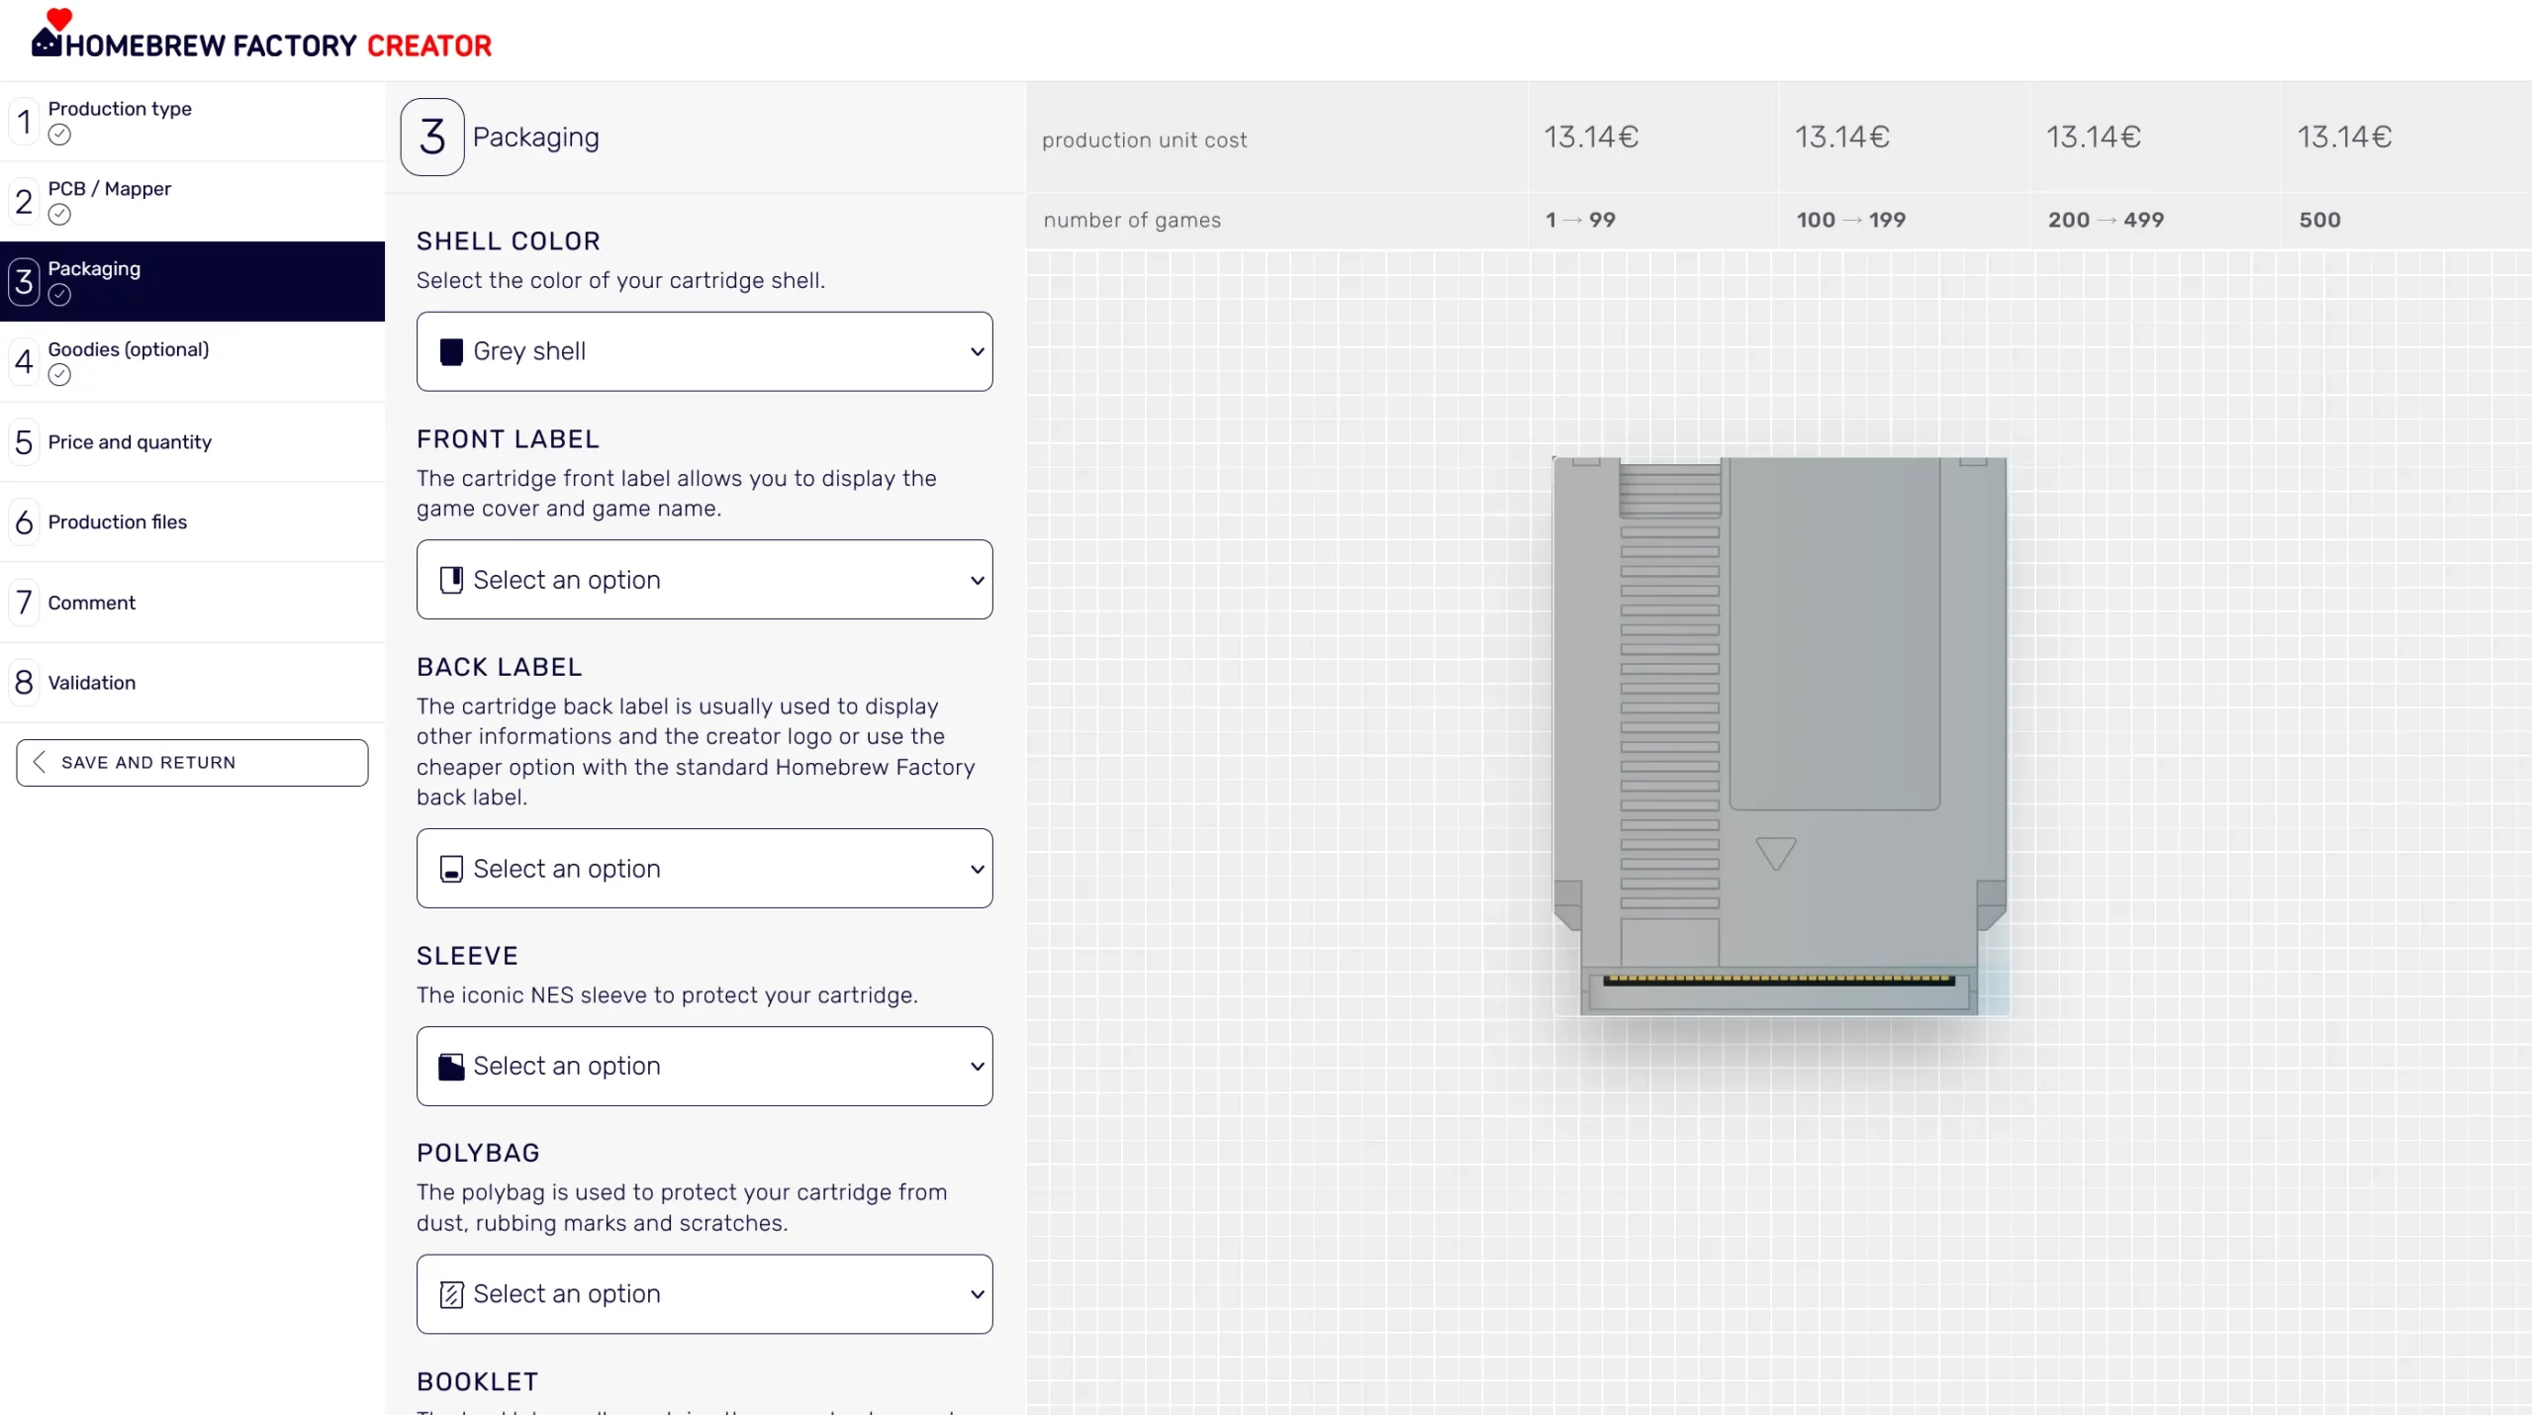Screen dimensions: 2533x1415
Task: Open the Front Label dropdown
Action: (x=704, y=580)
